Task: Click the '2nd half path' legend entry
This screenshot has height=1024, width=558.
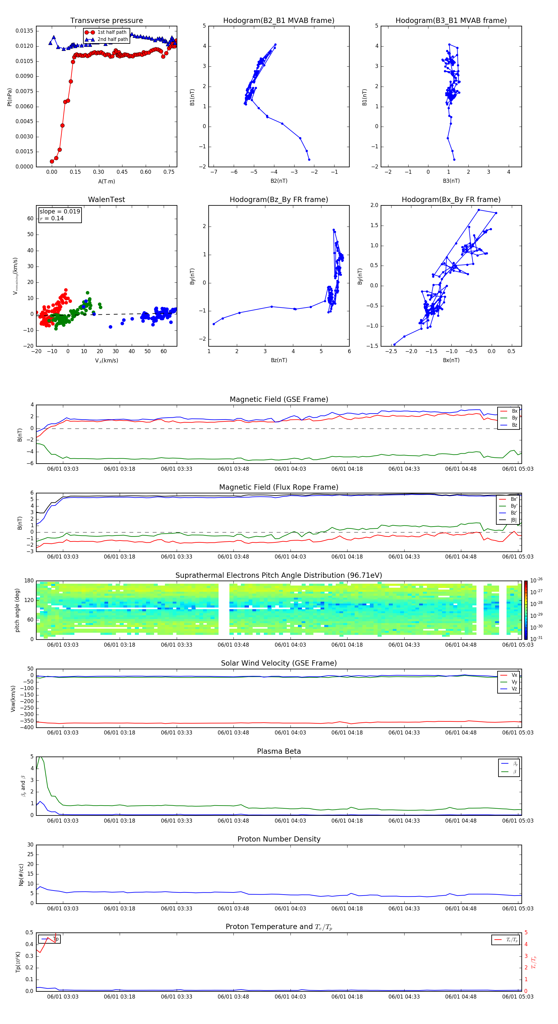Action: (x=106, y=39)
